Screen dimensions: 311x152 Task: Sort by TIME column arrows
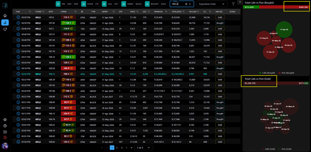tap(30, 12)
